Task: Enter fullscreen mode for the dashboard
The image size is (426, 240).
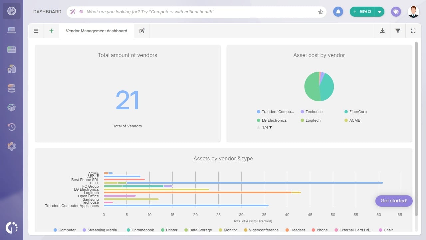Action: point(413,31)
